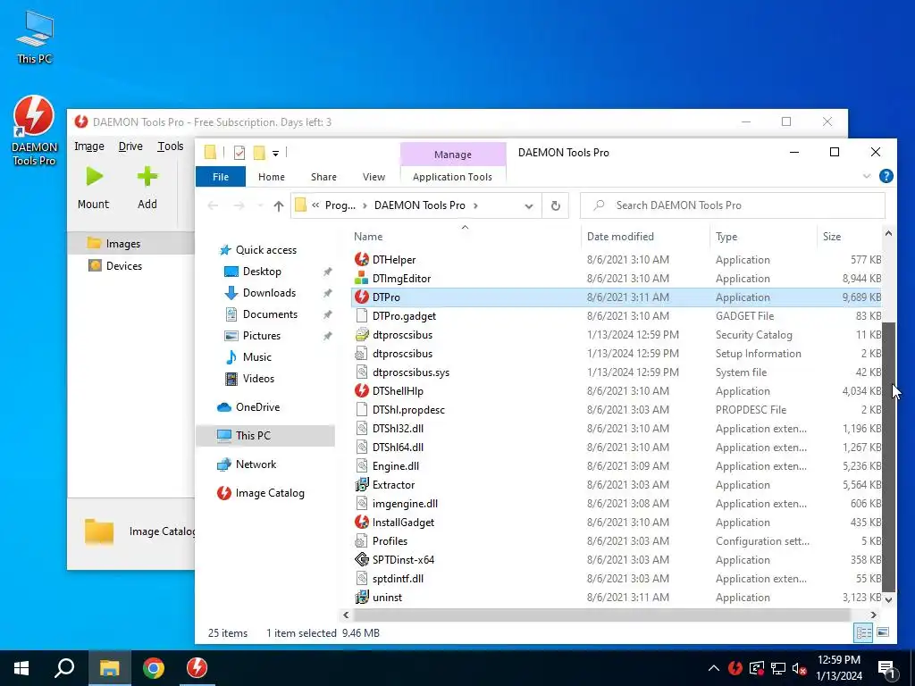Open Desktop in navigation pane
The width and height of the screenshot is (915, 686).
coord(262,272)
